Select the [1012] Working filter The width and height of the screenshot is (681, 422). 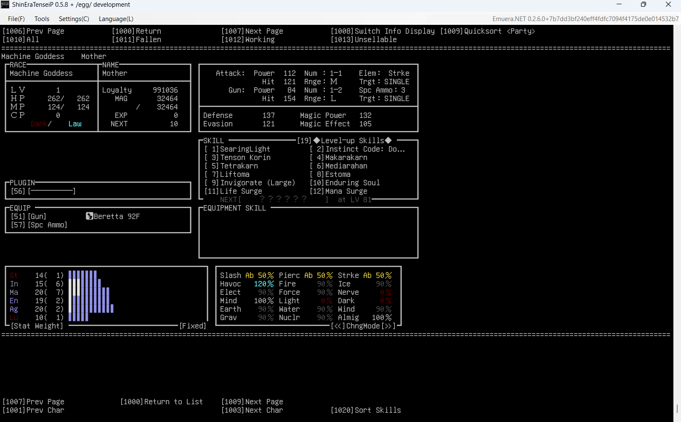(248, 40)
